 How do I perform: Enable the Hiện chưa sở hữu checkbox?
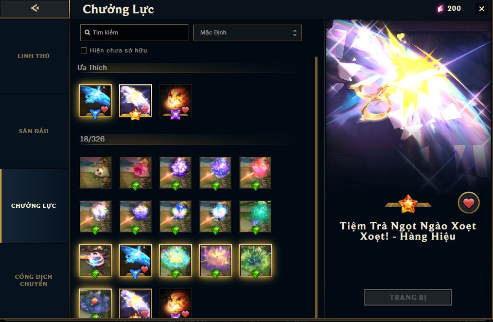click(84, 50)
